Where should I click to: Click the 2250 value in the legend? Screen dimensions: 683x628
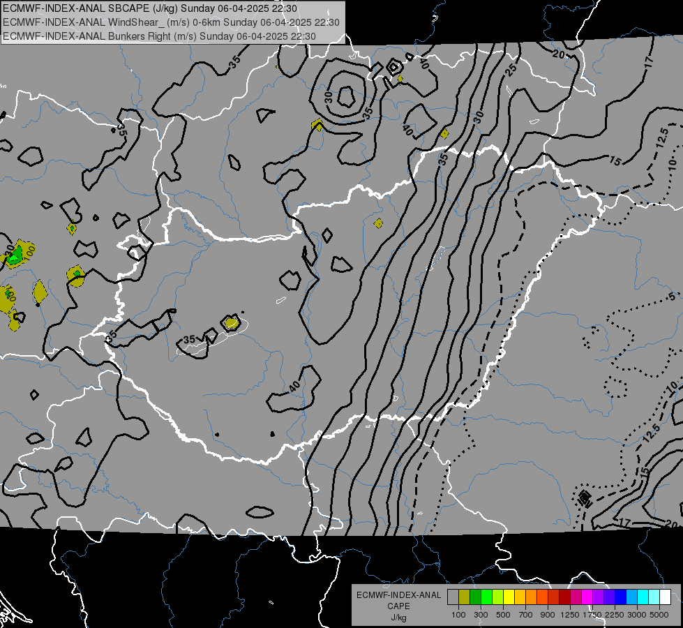pyautogui.click(x=615, y=615)
